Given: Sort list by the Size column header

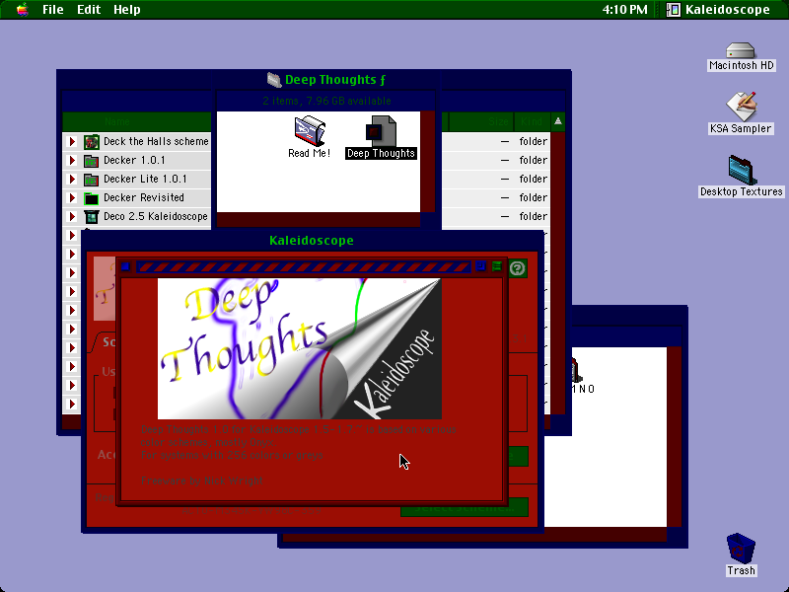Looking at the screenshot, I should [x=481, y=121].
